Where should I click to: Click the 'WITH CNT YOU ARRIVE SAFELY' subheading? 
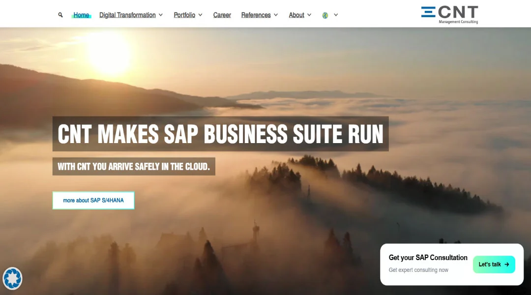134,166
